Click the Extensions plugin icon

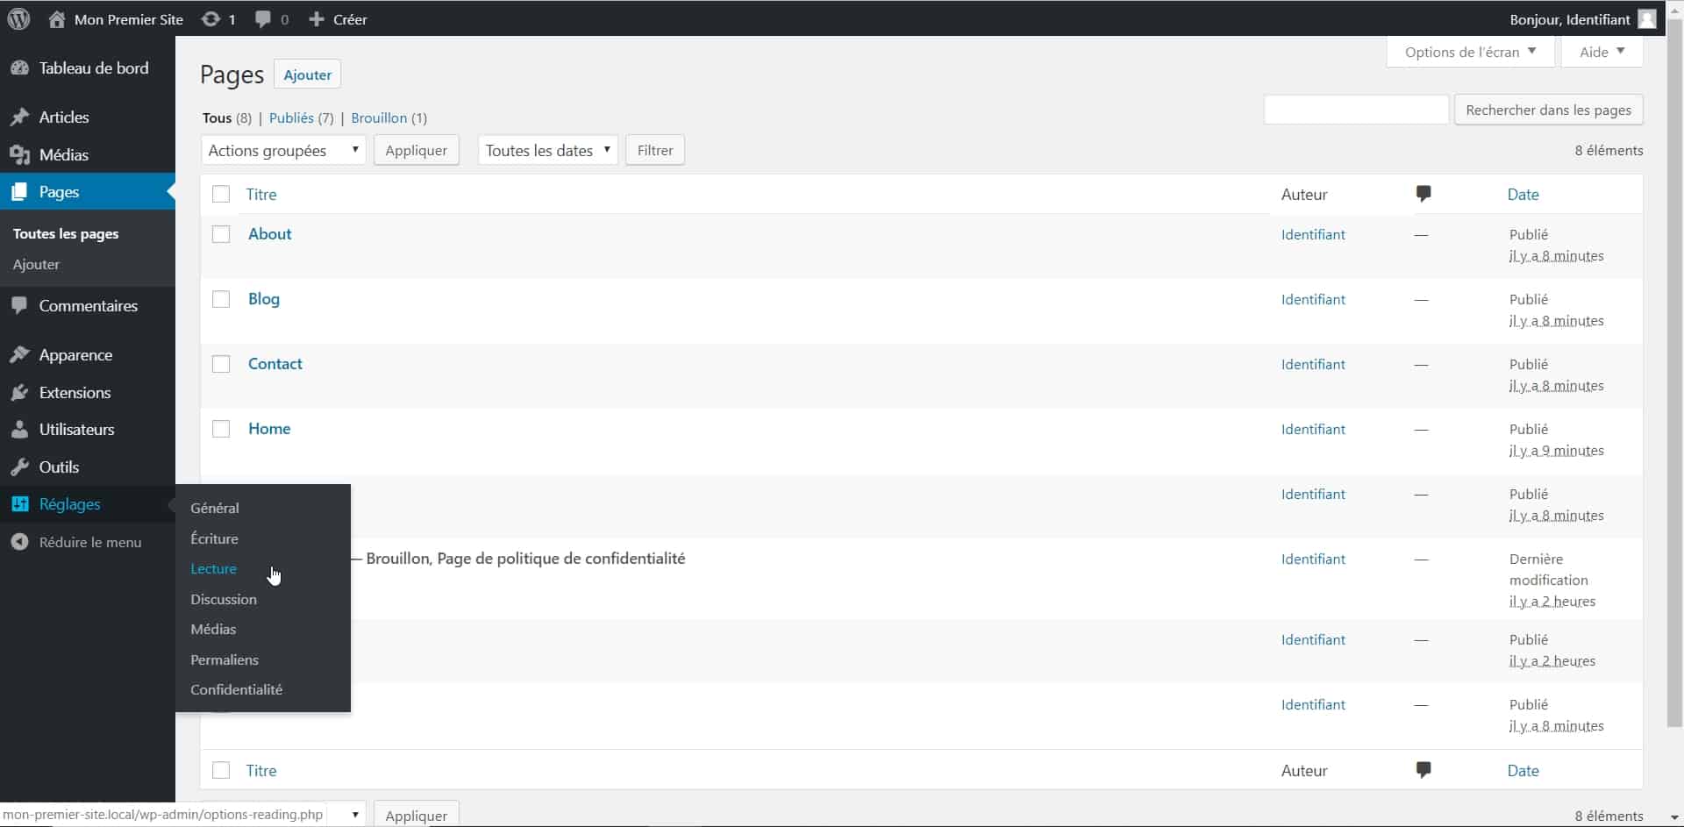click(x=19, y=393)
